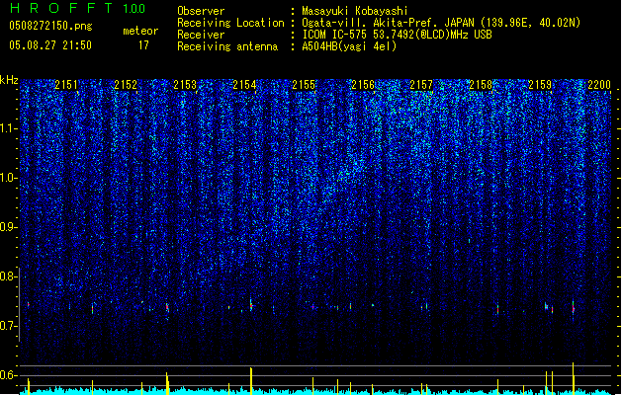Click the 2156 time marker
This screenshot has height=395, width=622.
[363, 85]
